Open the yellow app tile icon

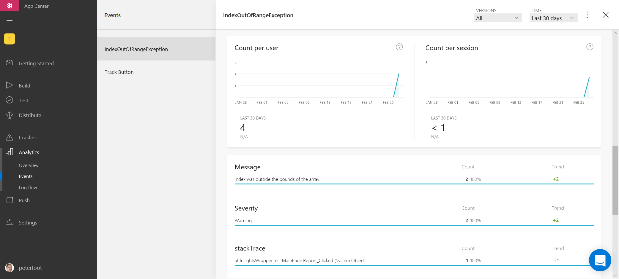pyautogui.click(x=10, y=39)
